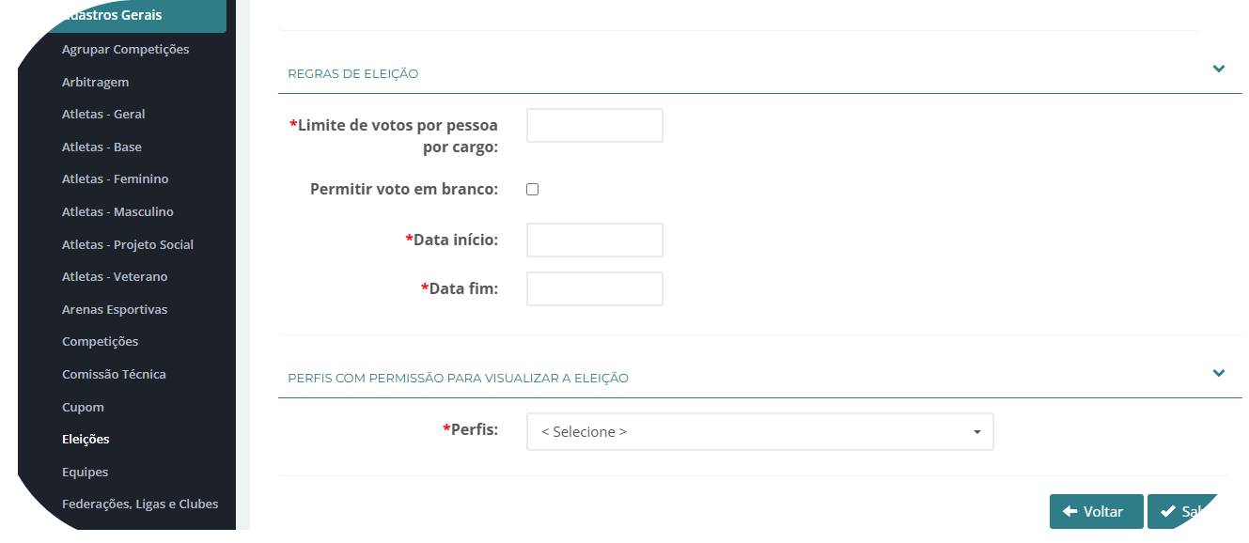The height and width of the screenshot is (543, 1249).
Task: Click the Data fim field
Action: [x=594, y=289]
